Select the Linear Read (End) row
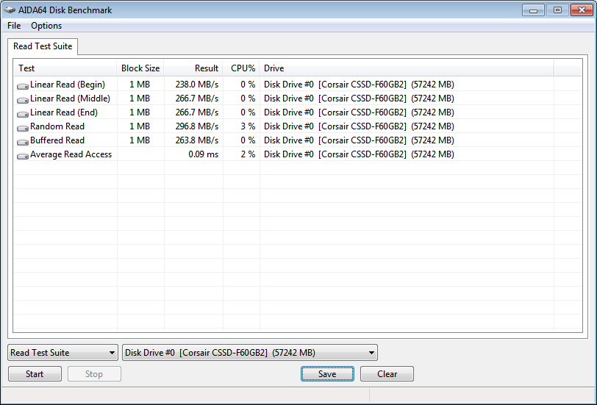The width and height of the screenshot is (597, 405). 298,112
